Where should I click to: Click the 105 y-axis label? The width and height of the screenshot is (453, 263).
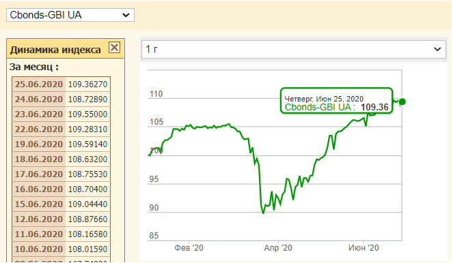156,122
